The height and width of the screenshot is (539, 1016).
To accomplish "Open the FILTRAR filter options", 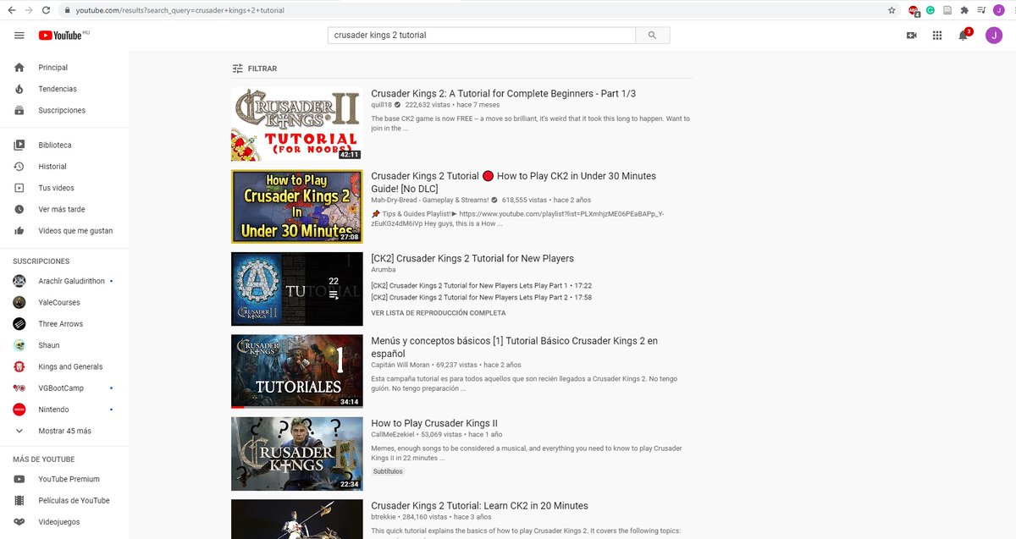I will click(255, 69).
